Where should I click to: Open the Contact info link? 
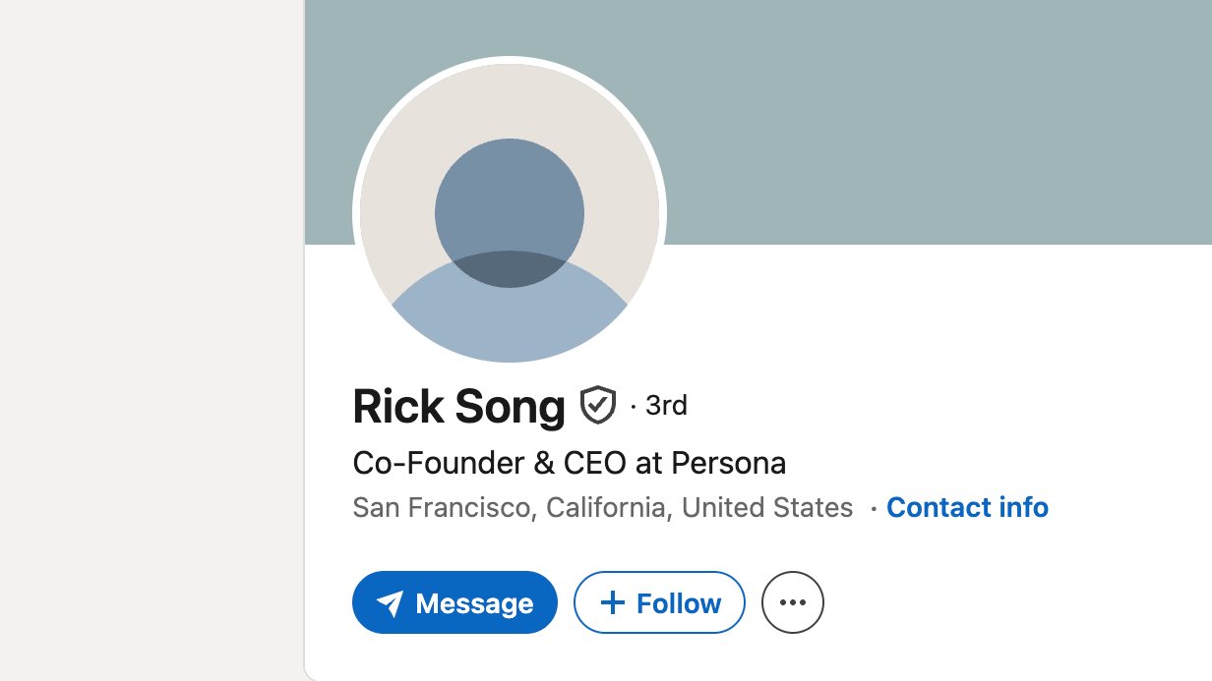tap(967, 507)
